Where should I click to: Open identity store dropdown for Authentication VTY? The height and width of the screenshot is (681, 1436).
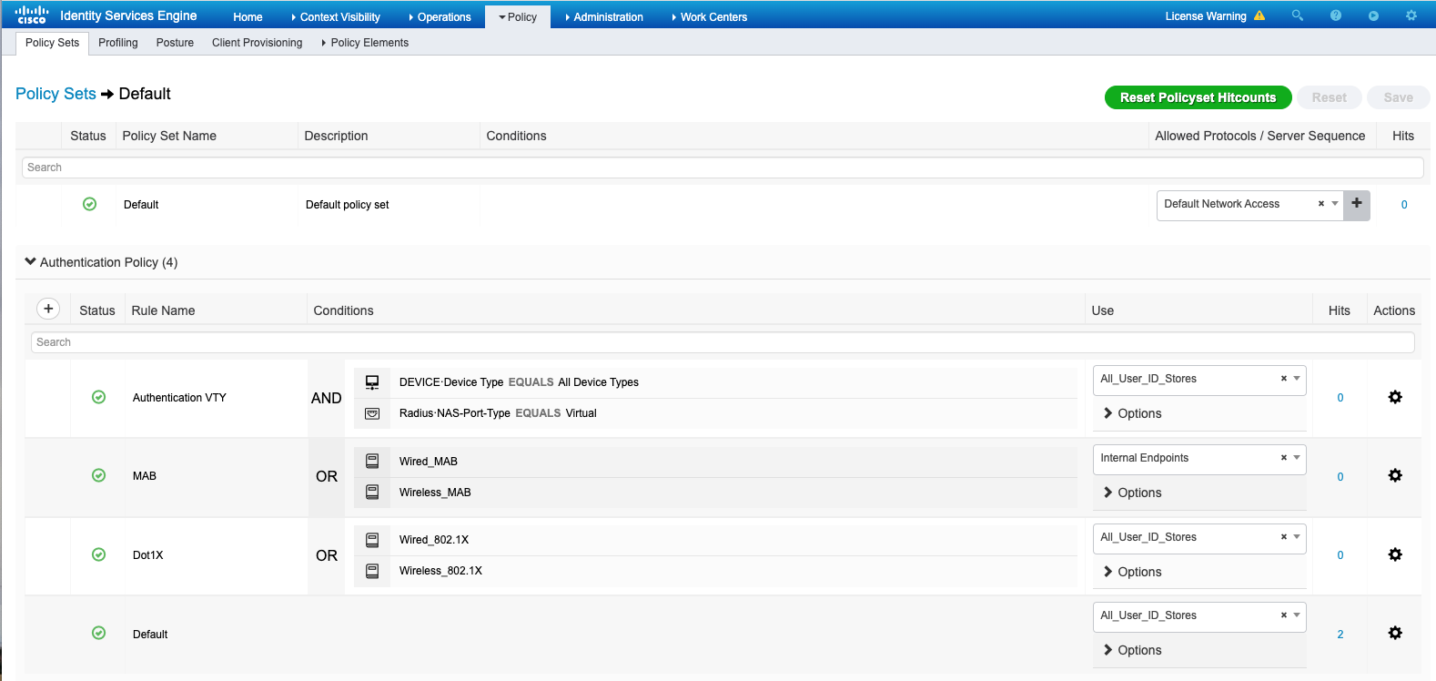tap(1297, 379)
